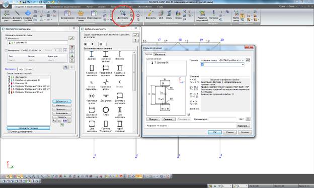Enable the Материалы checkbox
This screenshot has height=188, width=314.
coord(6,50)
